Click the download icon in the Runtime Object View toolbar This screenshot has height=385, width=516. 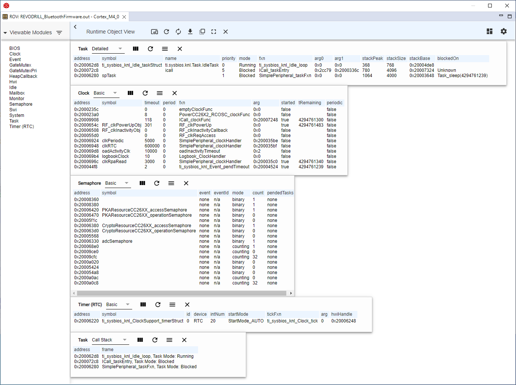coord(190,32)
